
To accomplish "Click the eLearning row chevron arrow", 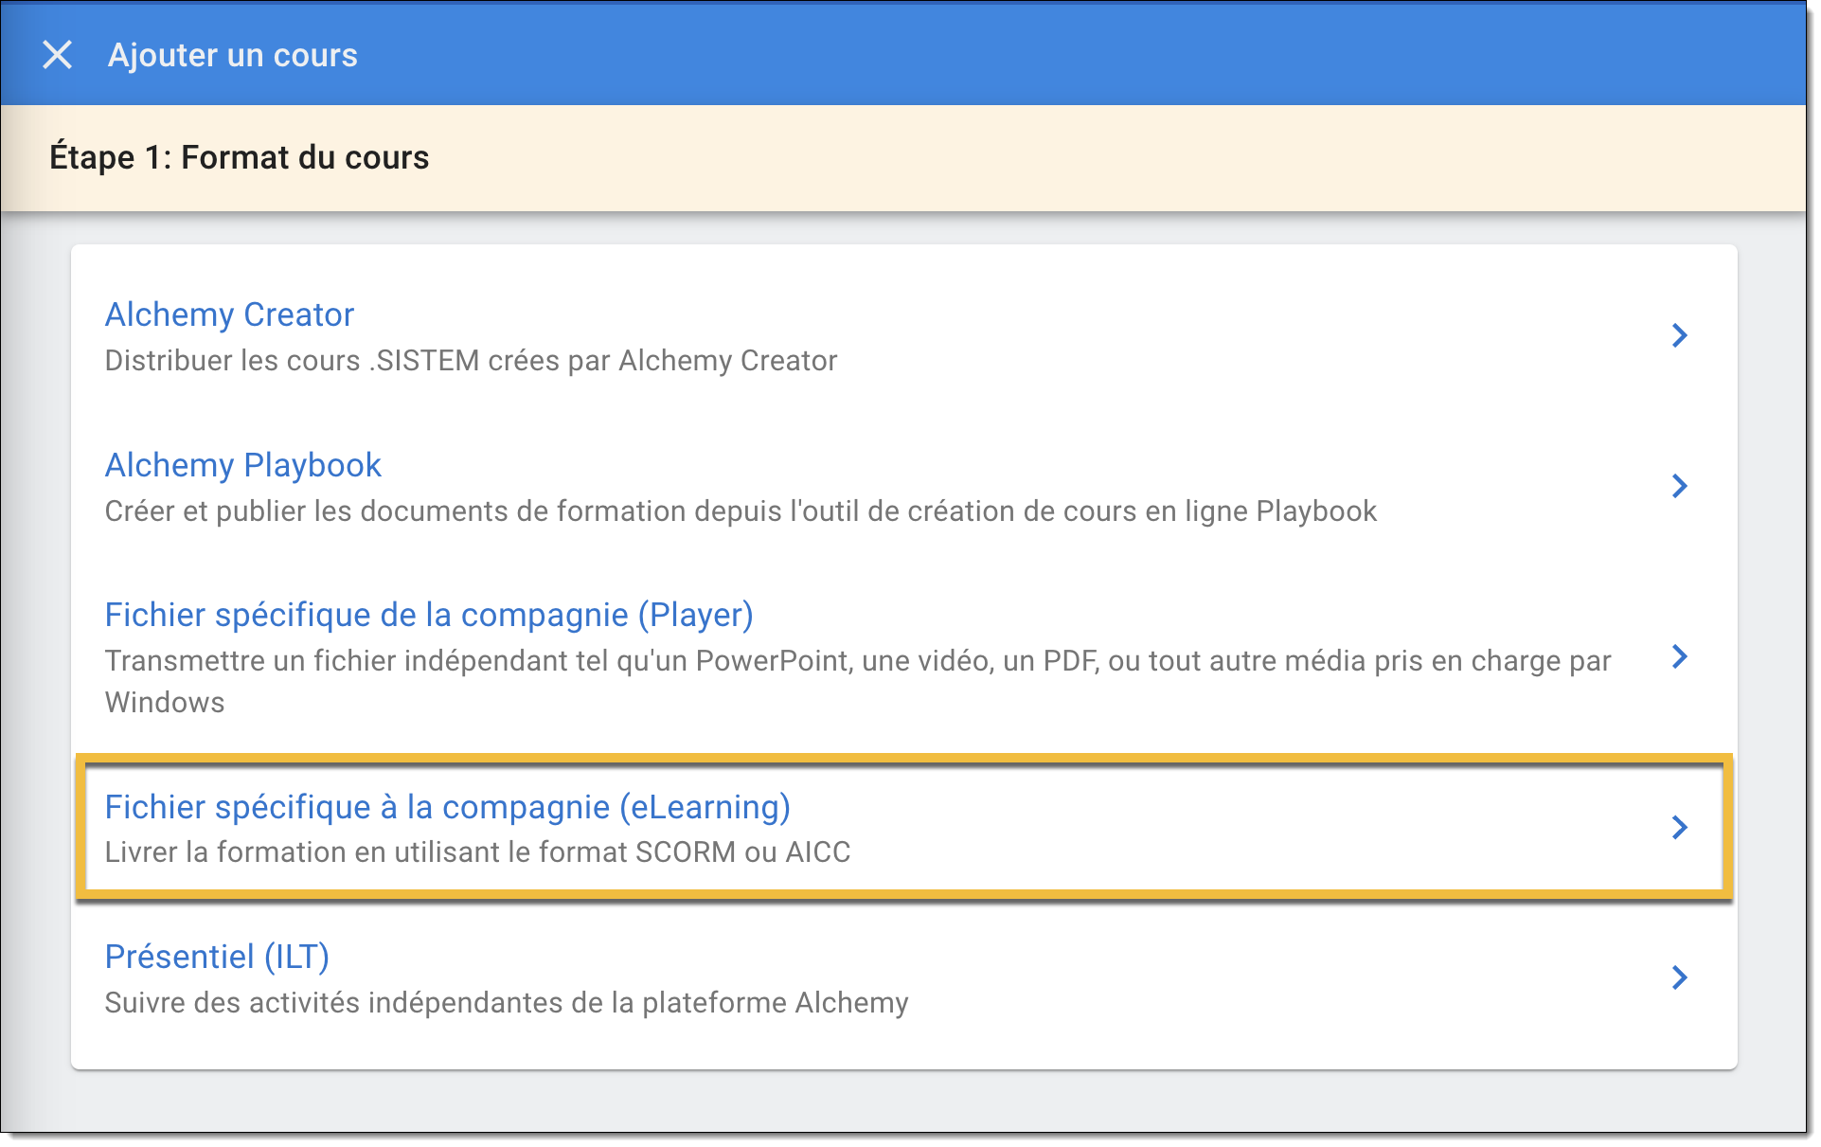I will [x=1679, y=827].
